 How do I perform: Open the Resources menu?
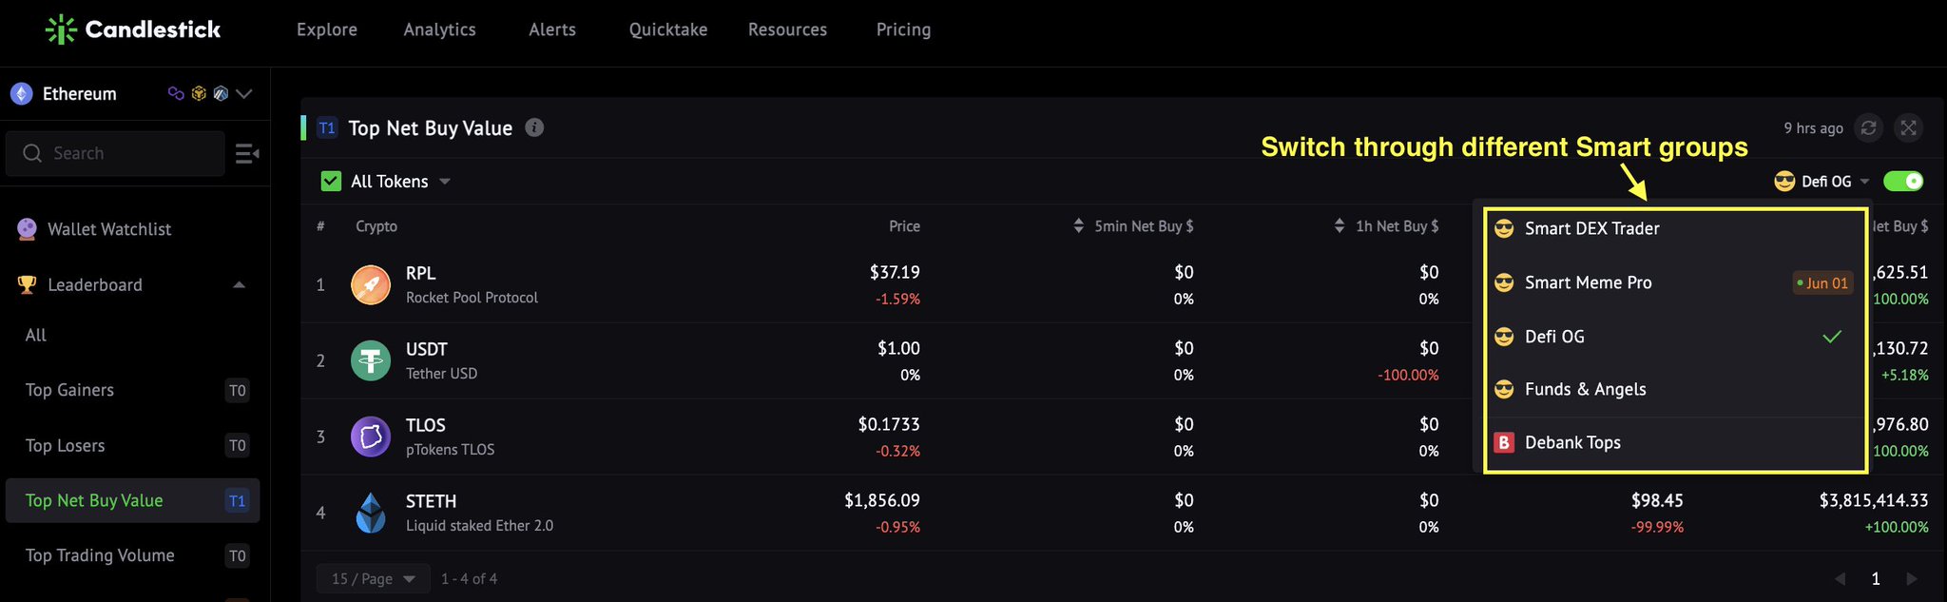pyautogui.click(x=787, y=29)
